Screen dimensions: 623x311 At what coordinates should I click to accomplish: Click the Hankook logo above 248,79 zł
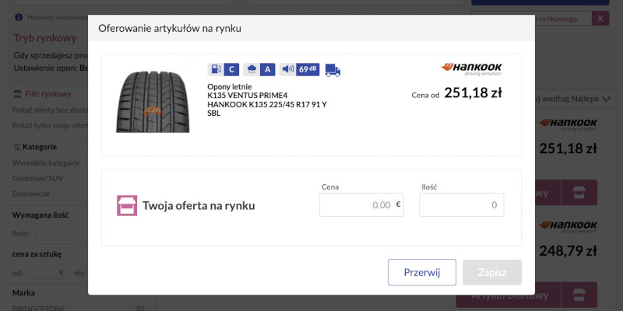point(568,226)
